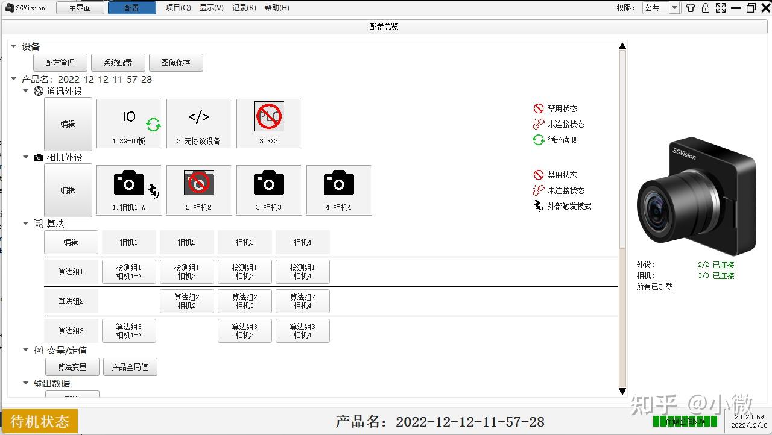Open the 权限 permission dropdown showing 公共

tap(661, 8)
